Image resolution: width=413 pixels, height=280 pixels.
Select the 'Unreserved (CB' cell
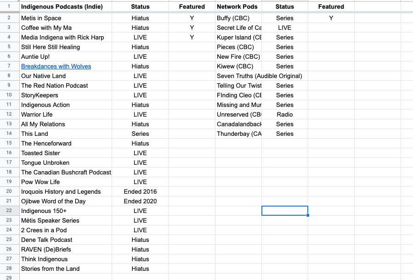(238, 114)
